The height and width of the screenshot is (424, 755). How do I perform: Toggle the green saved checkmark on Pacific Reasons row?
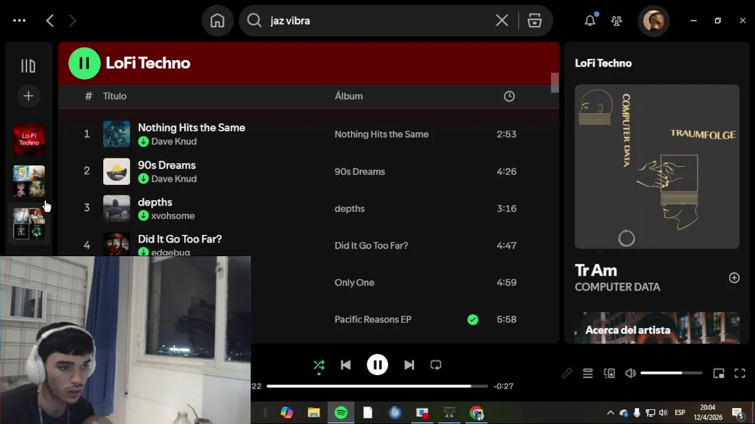472,319
